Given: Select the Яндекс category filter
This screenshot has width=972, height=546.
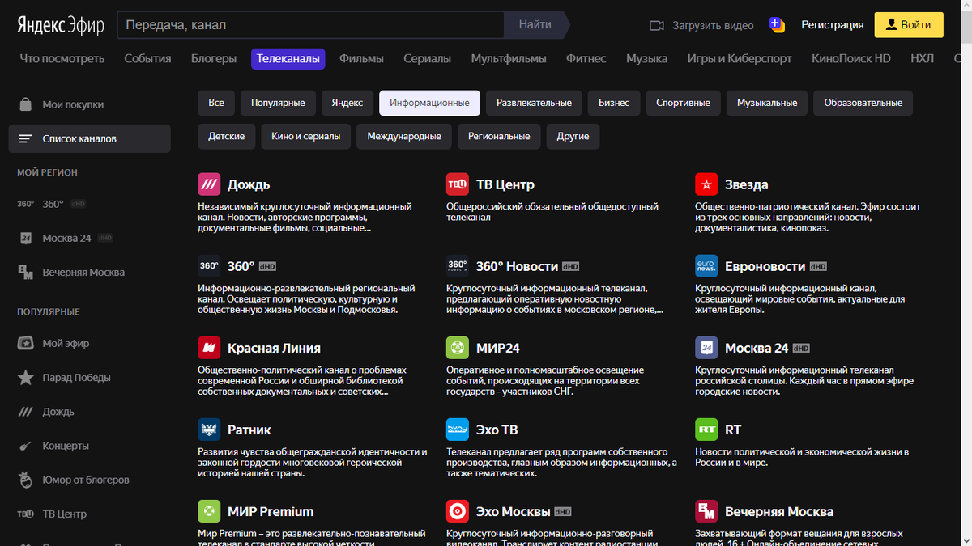Looking at the screenshot, I should [x=347, y=103].
